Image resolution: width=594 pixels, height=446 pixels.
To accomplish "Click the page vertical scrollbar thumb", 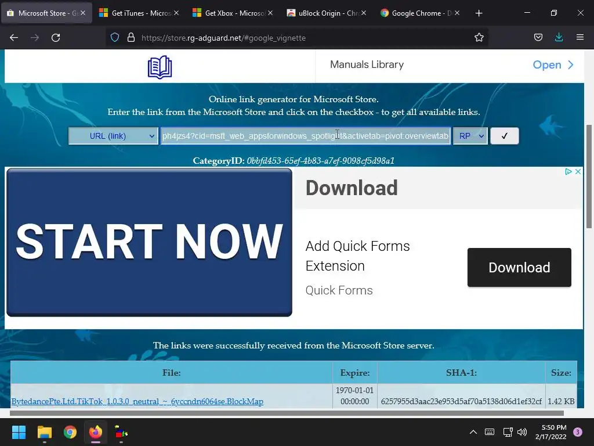I will 589,177.
